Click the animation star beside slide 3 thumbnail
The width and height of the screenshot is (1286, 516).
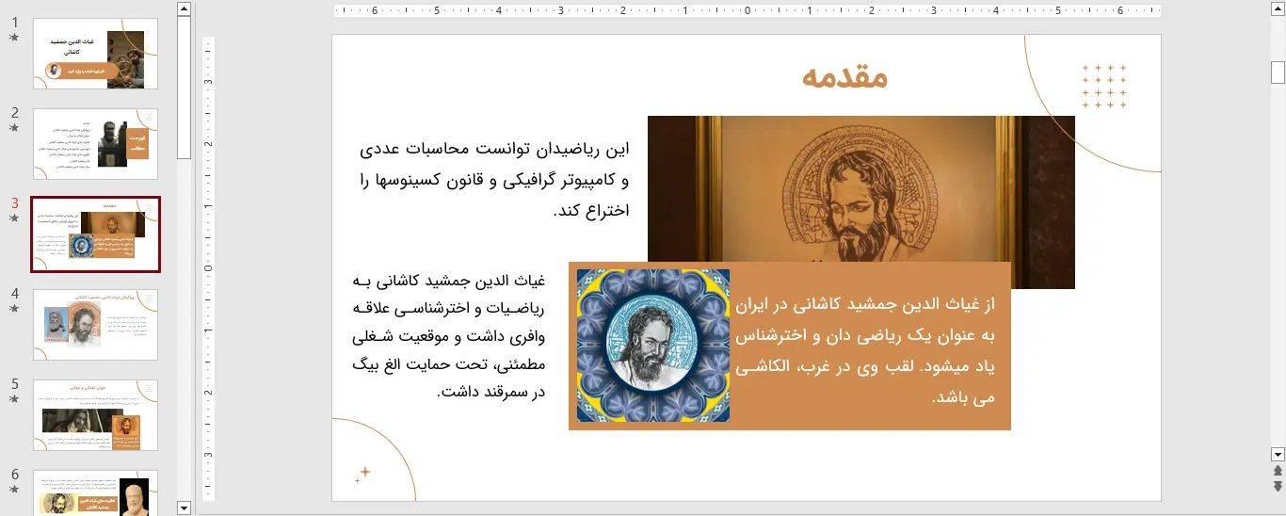(x=13, y=218)
